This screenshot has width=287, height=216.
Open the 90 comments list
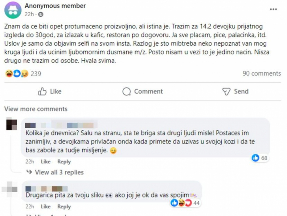[263, 73]
